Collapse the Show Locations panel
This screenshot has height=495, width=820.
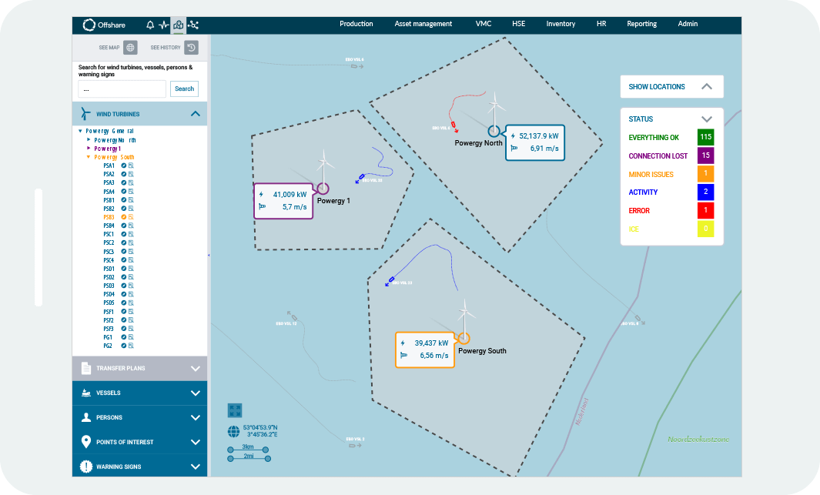coord(707,87)
